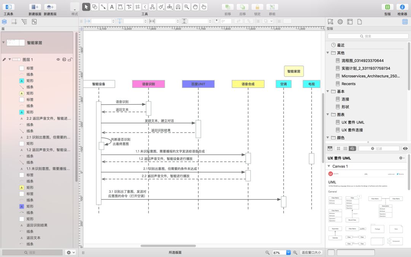Toggle the 型版 stencils panel
The height and width of the screenshot is (257, 411).
point(387,7)
